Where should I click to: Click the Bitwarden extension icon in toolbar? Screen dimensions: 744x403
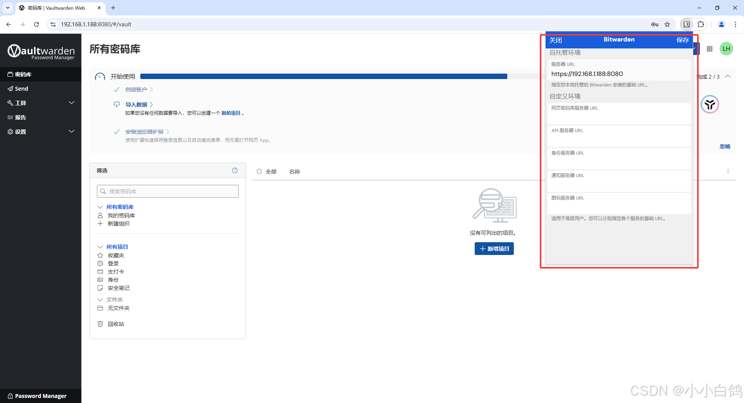point(687,24)
